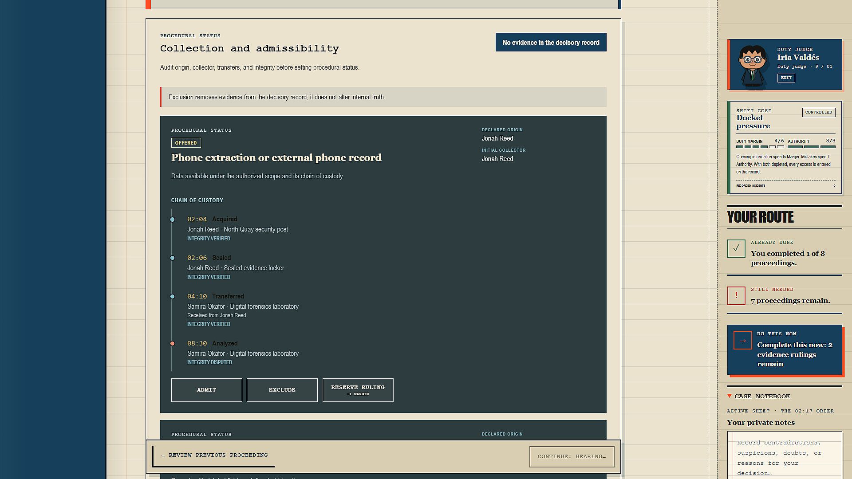Select the 02:04 Acquired custody marker dot
The image size is (852, 479).
(x=173, y=220)
